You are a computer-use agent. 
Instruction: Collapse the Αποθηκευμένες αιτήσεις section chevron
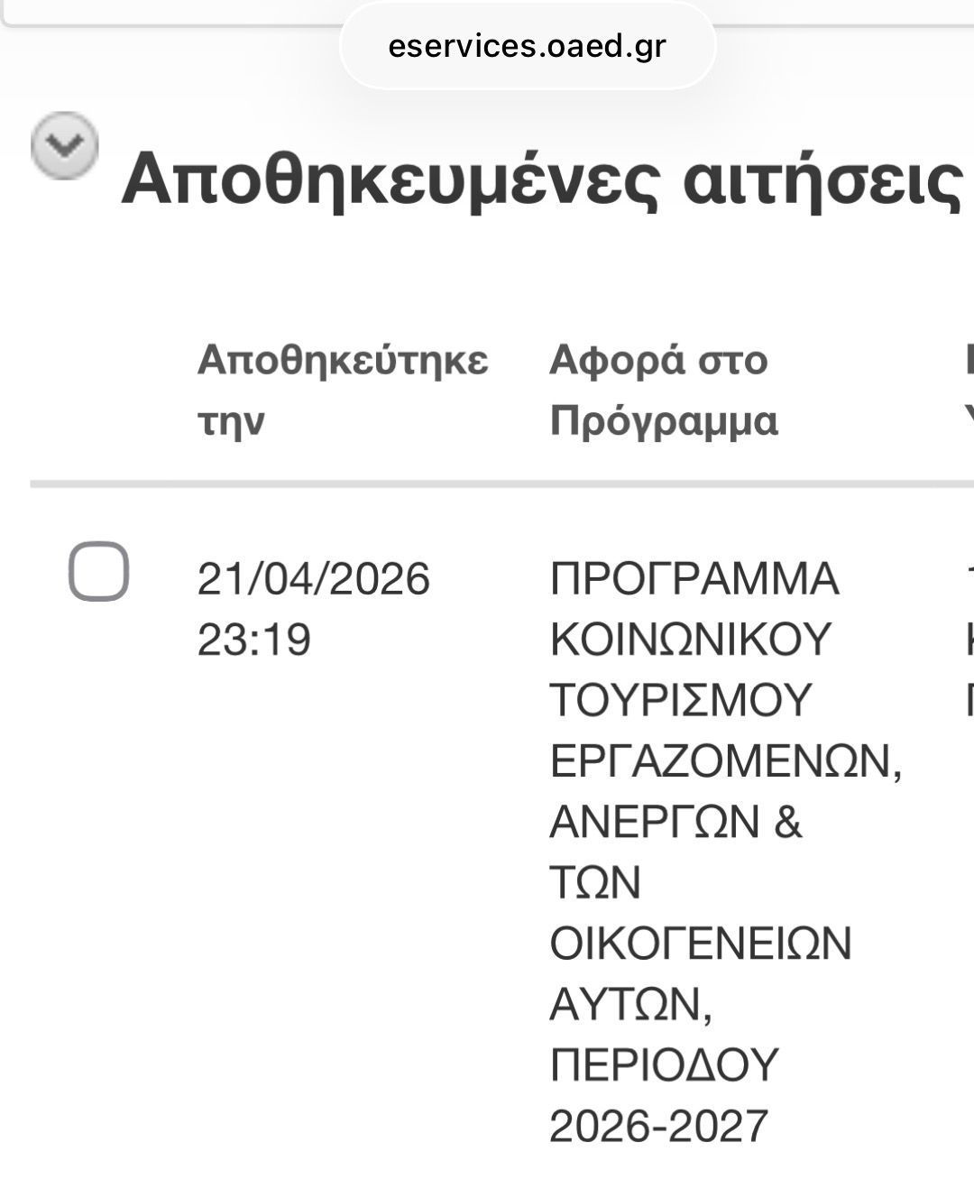(64, 145)
